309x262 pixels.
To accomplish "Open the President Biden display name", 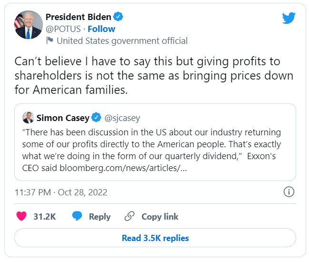I will pyautogui.click(x=78, y=17).
